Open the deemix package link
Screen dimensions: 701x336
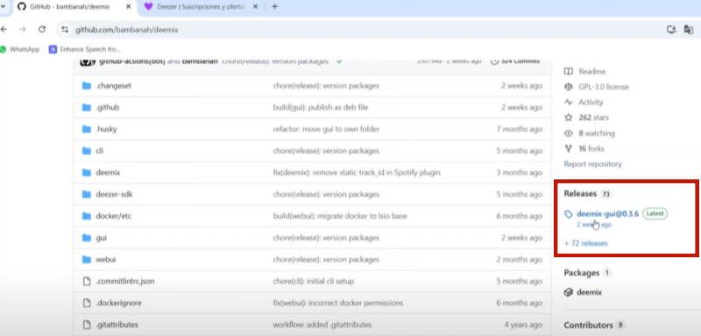click(589, 292)
